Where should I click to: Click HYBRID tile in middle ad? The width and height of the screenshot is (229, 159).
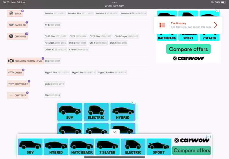click(123, 112)
